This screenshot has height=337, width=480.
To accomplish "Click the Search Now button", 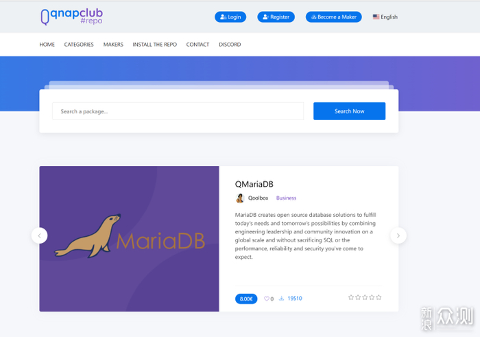I will [x=349, y=111].
